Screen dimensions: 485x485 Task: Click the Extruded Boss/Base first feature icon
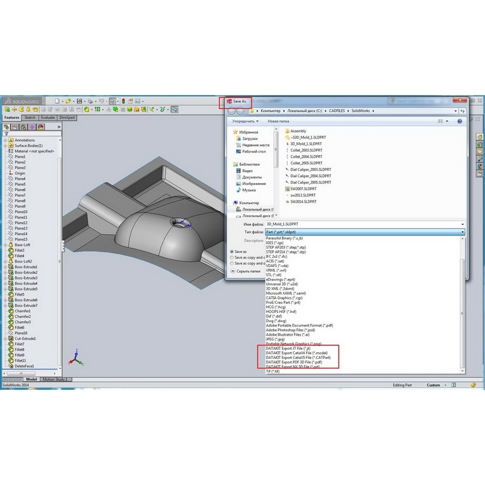click(7, 109)
